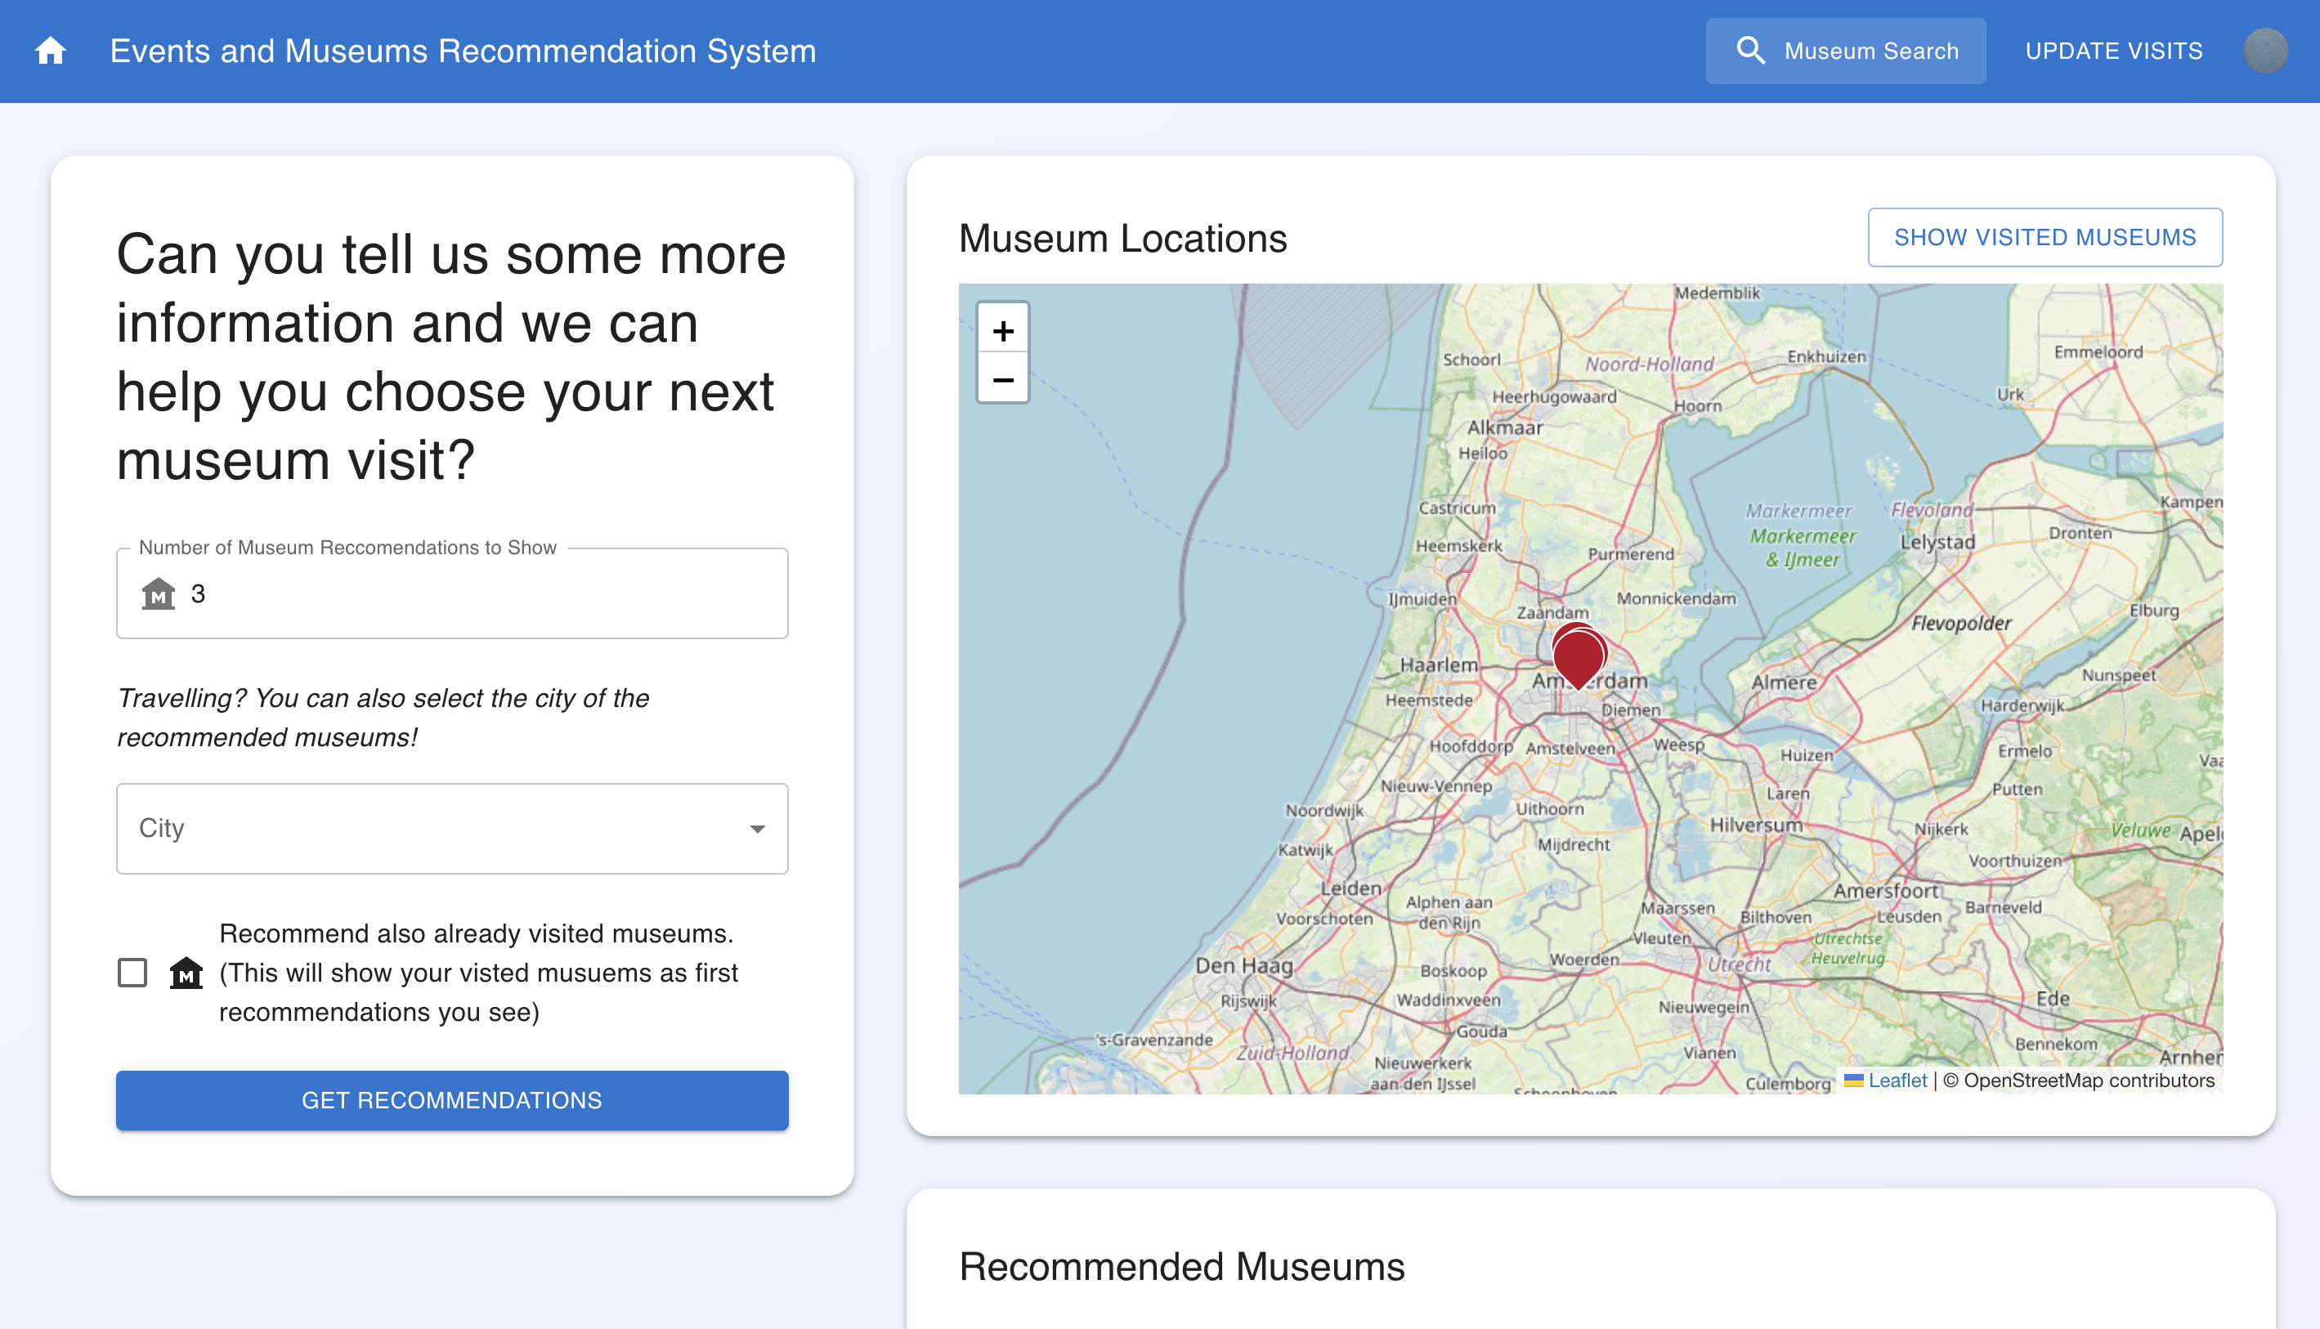Click the City dropdown arrow
Image resolution: width=2320 pixels, height=1329 pixels.
757,829
